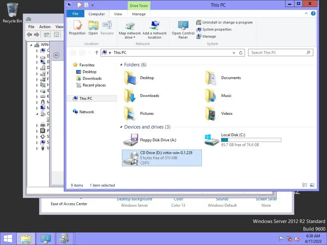
Task: Select Desktop under Favorites
Action: pos(89,72)
